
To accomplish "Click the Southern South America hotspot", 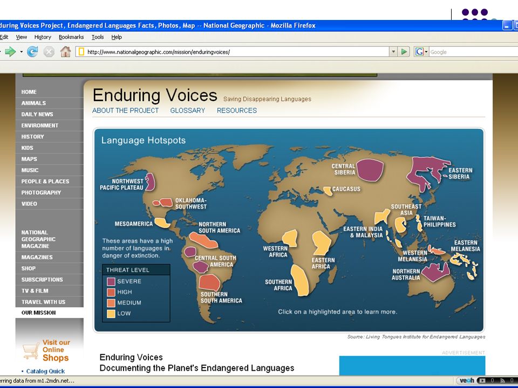I will tap(209, 282).
